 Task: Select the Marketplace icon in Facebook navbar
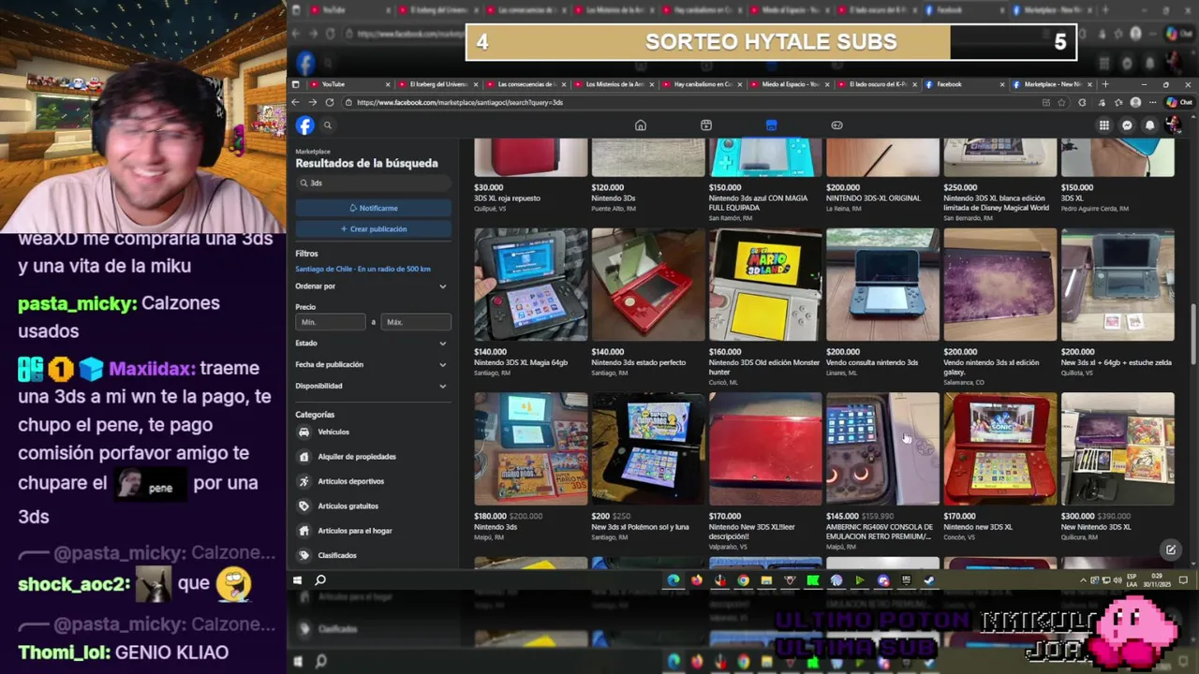tap(771, 125)
